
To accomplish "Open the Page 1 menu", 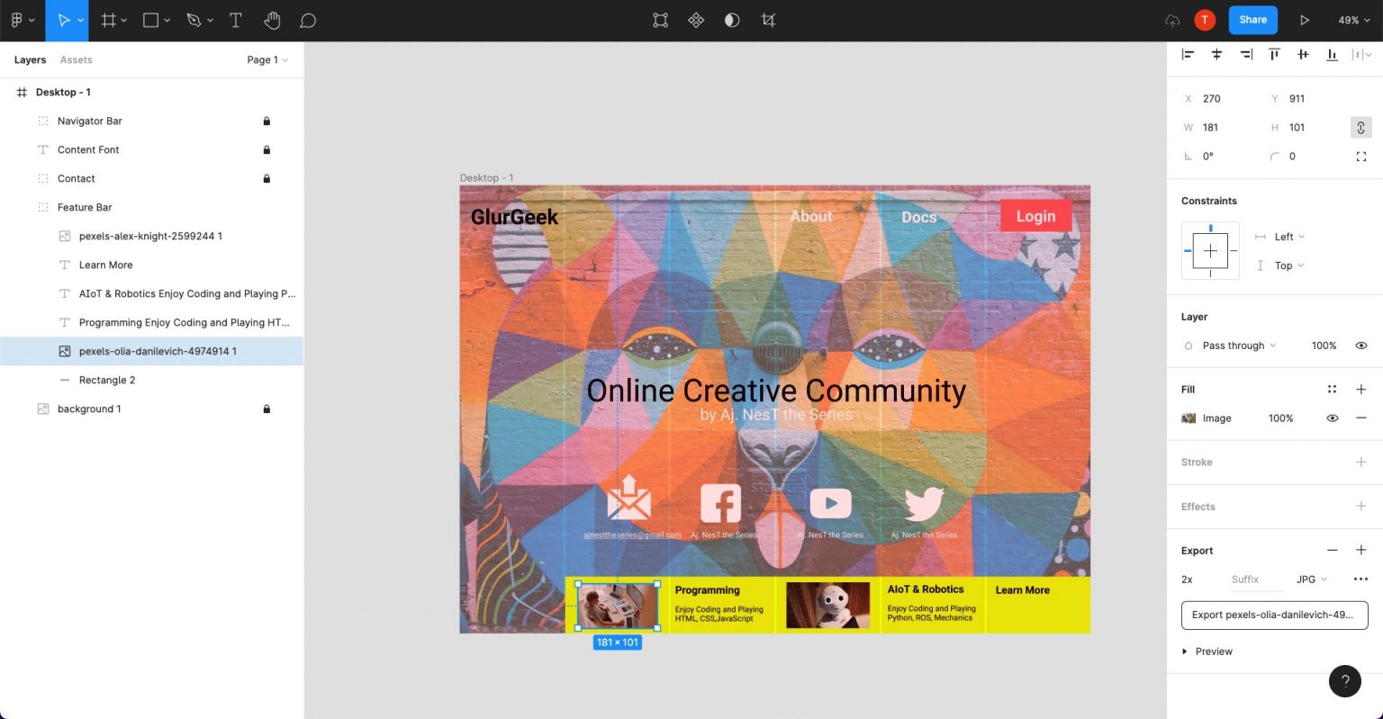I will pyautogui.click(x=267, y=60).
